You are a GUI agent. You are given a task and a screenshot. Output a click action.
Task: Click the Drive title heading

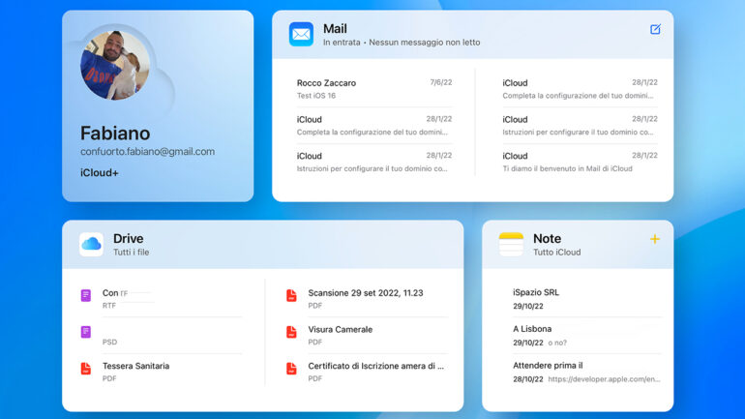128,238
